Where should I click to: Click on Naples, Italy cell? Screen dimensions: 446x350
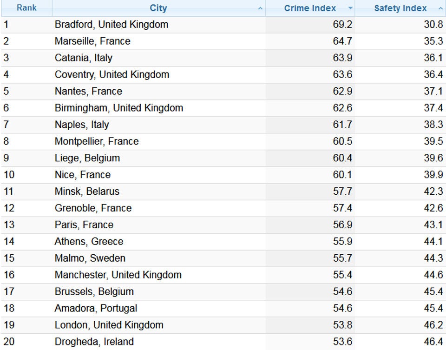(x=82, y=125)
